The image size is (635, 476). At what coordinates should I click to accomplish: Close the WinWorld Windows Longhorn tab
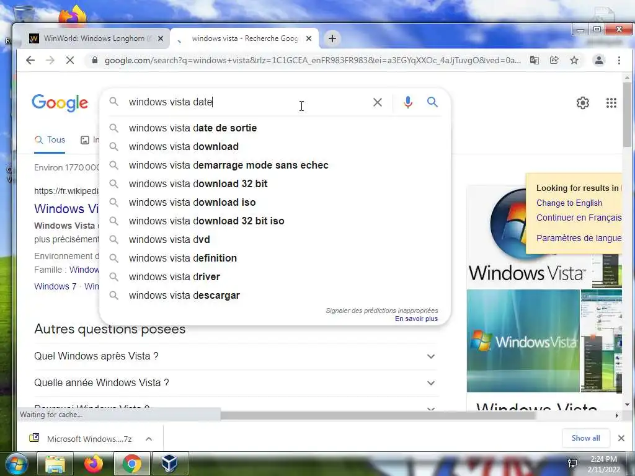(161, 38)
